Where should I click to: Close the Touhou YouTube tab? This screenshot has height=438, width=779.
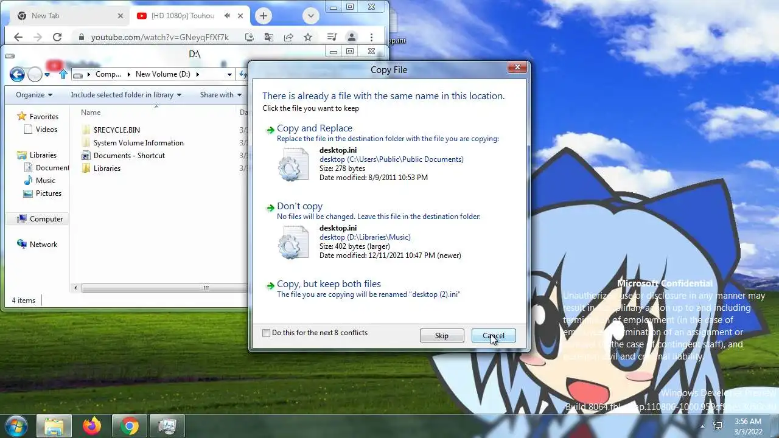coord(242,16)
